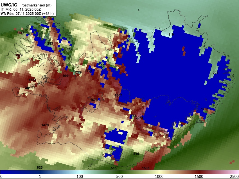Image resolution: width=239 pixels, height=179 pixels.
Task: Click the 100 tick on the color scale
Action: (80, 176)
